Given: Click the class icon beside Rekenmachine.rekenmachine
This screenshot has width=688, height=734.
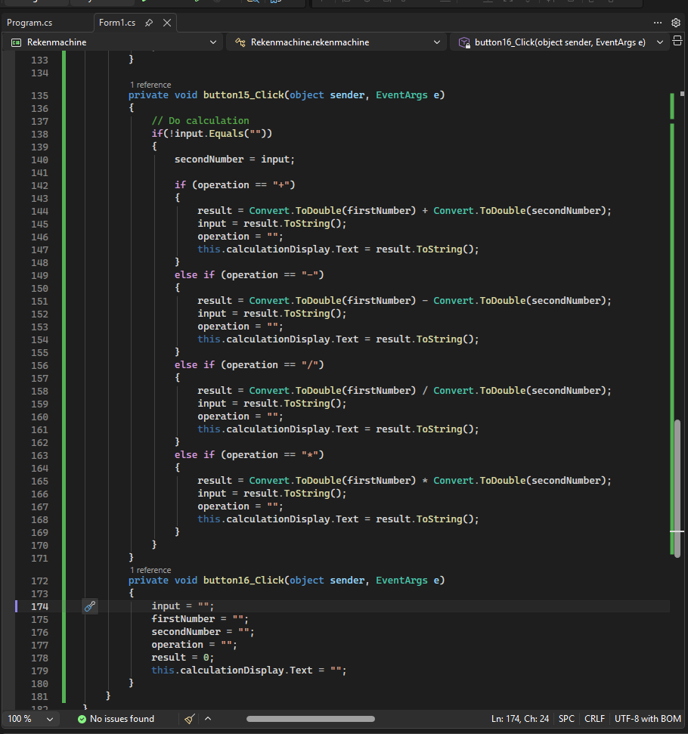Looking at the screenshot, I should [240, 42].
